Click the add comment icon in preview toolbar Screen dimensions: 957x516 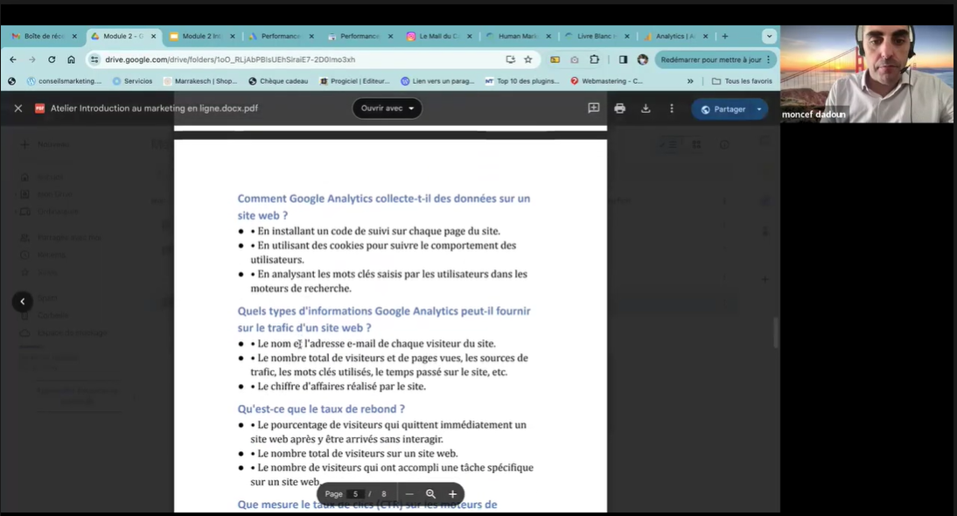point(593,108)
